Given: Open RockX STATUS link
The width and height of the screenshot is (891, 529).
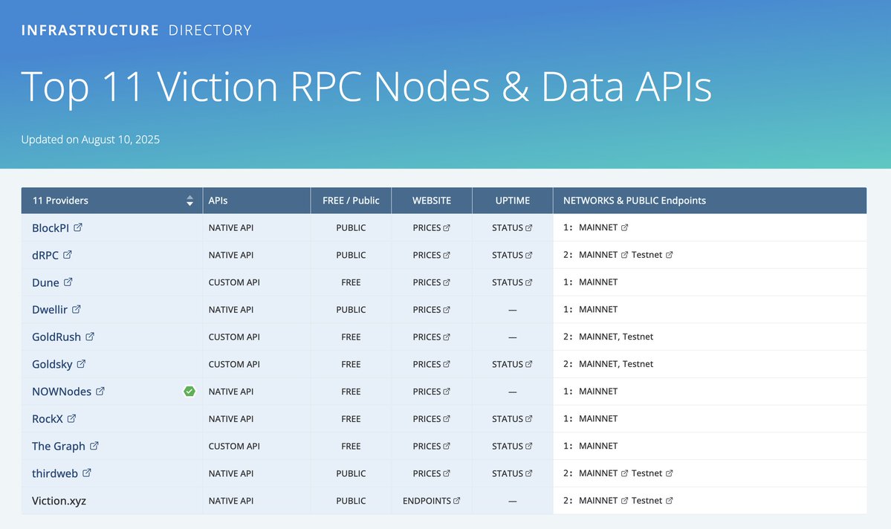Looking at the screenshot, I should 512,419.
